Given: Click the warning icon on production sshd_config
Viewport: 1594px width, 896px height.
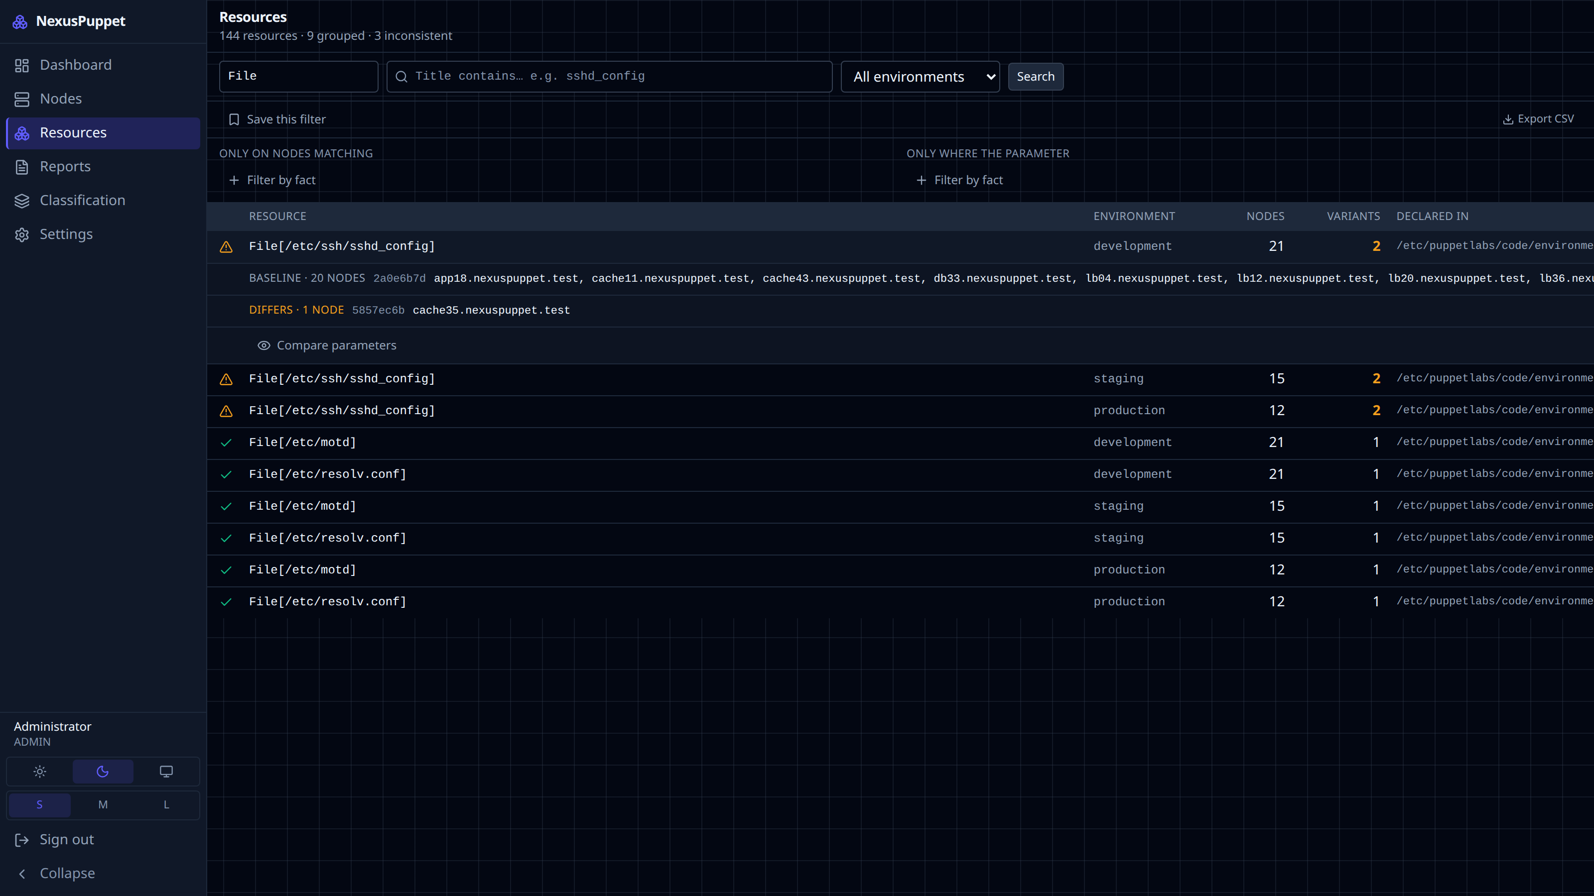Looking at the screenshot, I should click(227, 411).
